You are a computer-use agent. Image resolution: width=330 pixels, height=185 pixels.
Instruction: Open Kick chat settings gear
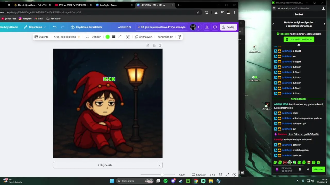[x=308, y=170]
